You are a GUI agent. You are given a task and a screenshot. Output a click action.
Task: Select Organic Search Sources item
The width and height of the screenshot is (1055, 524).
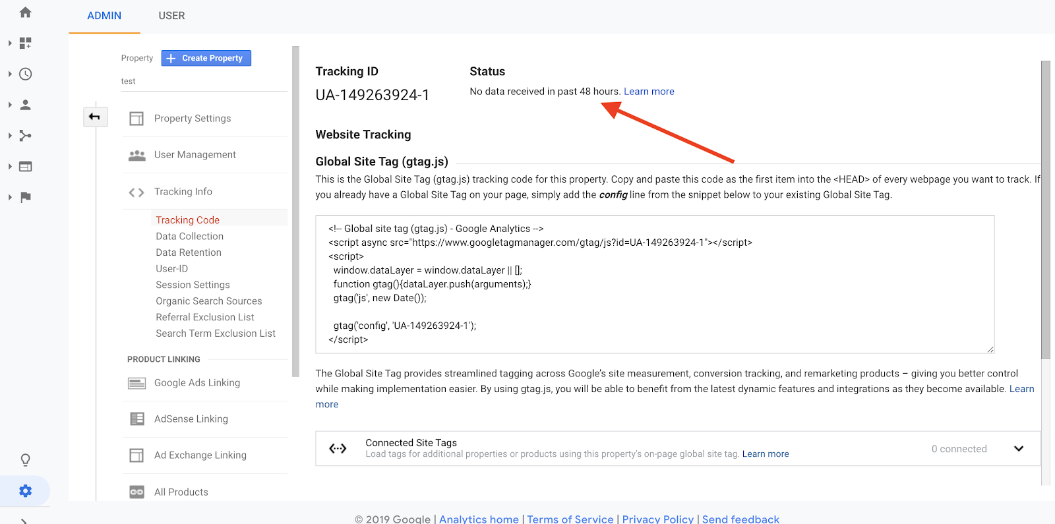pos(209,301)
